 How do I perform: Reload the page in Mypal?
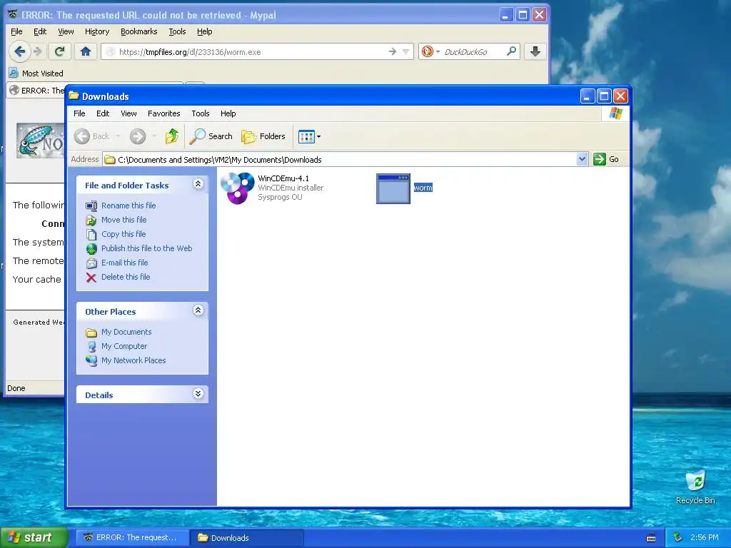pyautogui.click(x=60, y=51)
